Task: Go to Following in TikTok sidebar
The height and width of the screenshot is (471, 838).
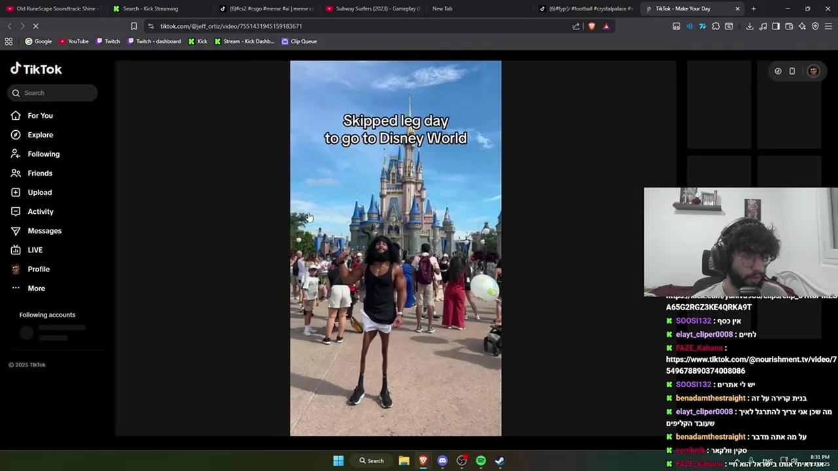Action: 35,154
